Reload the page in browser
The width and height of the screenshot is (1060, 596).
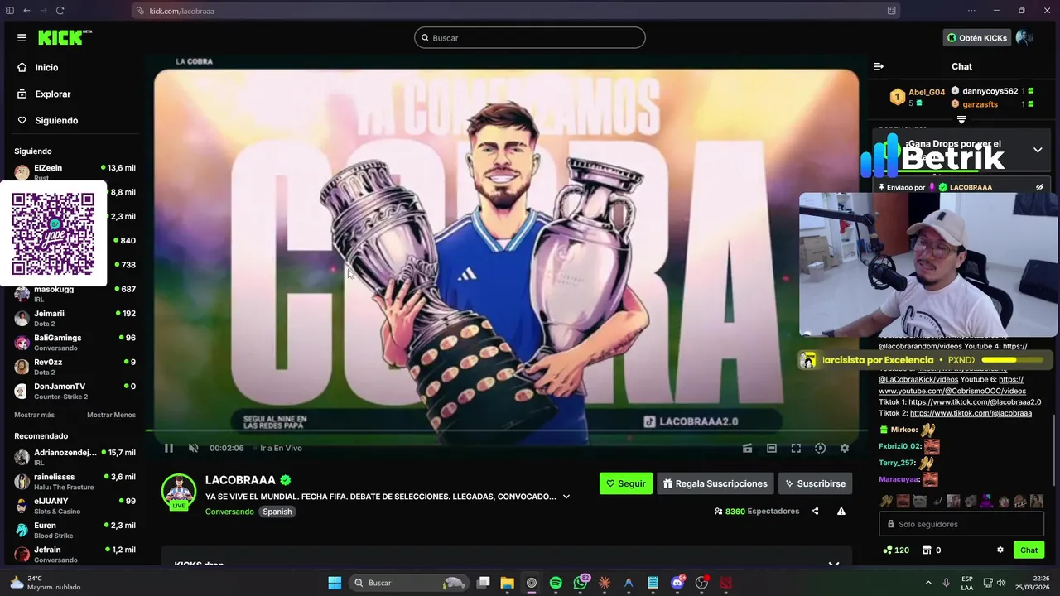(60, 11)
